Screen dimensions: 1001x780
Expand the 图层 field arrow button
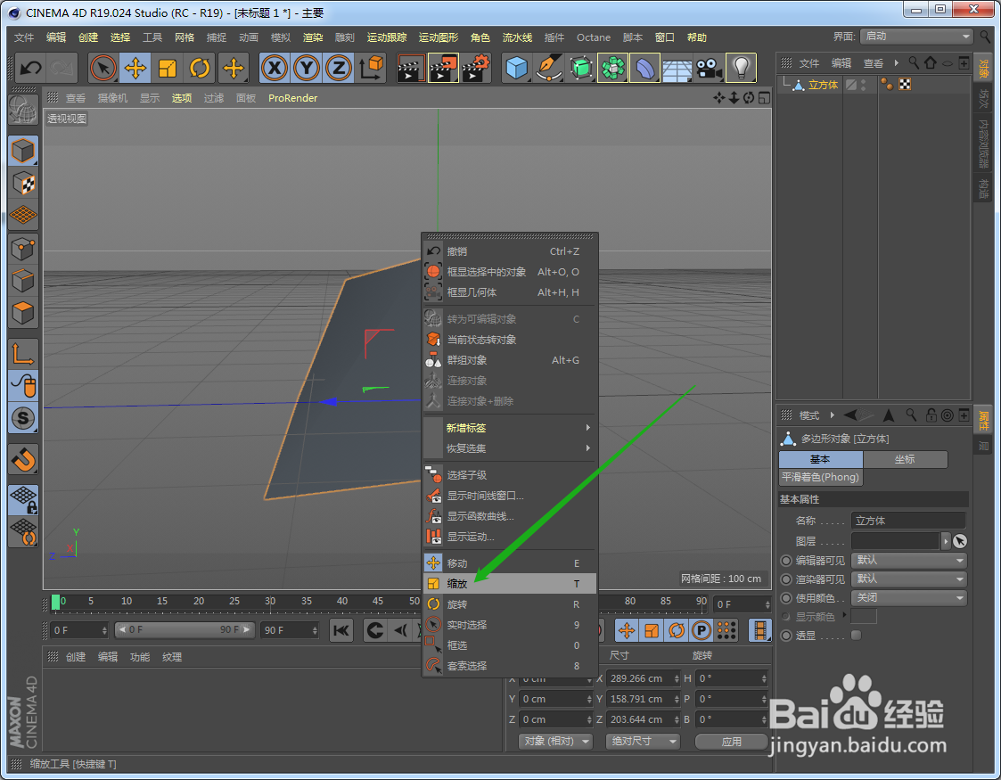click(x=946, y=541)
